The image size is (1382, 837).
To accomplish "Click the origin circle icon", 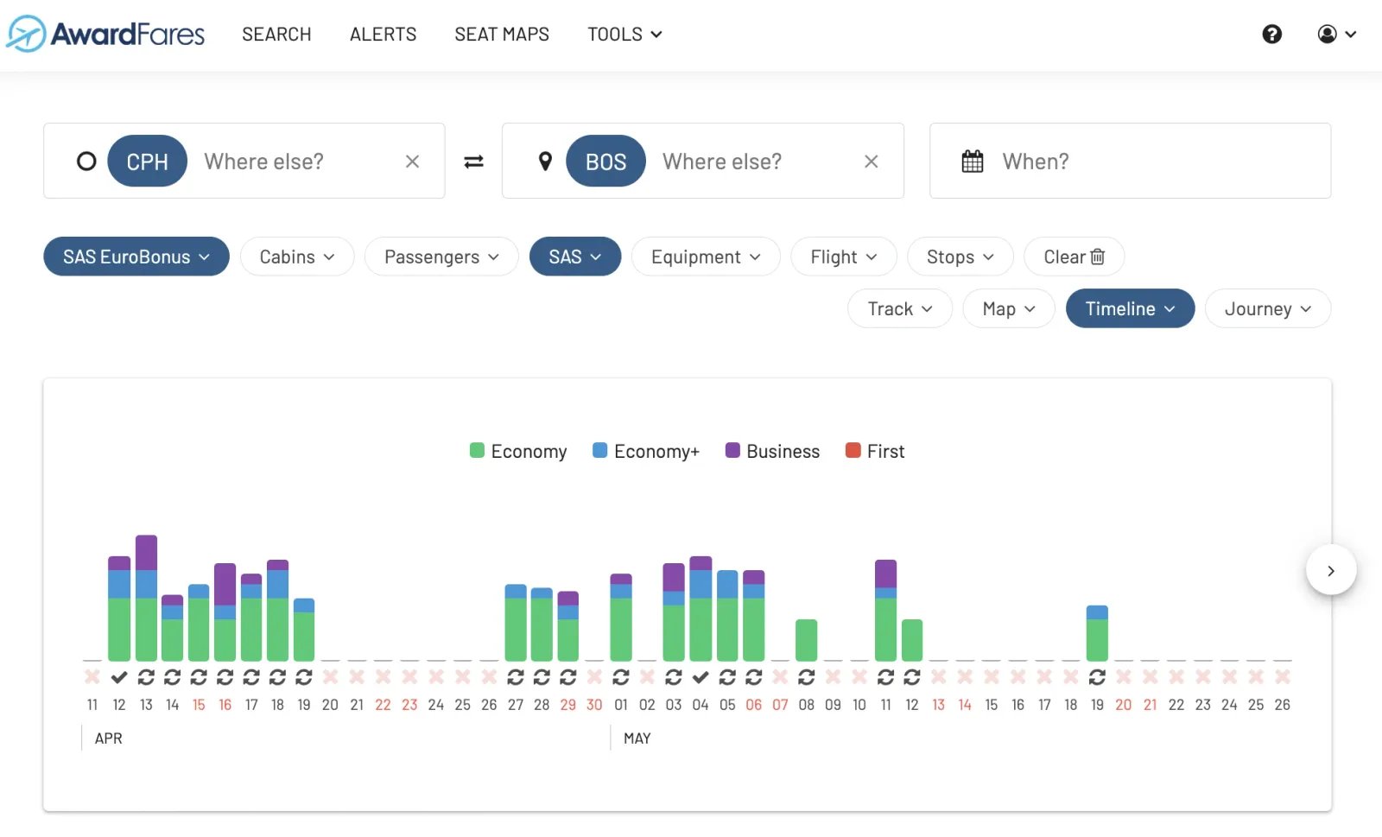I will [86, 162].
